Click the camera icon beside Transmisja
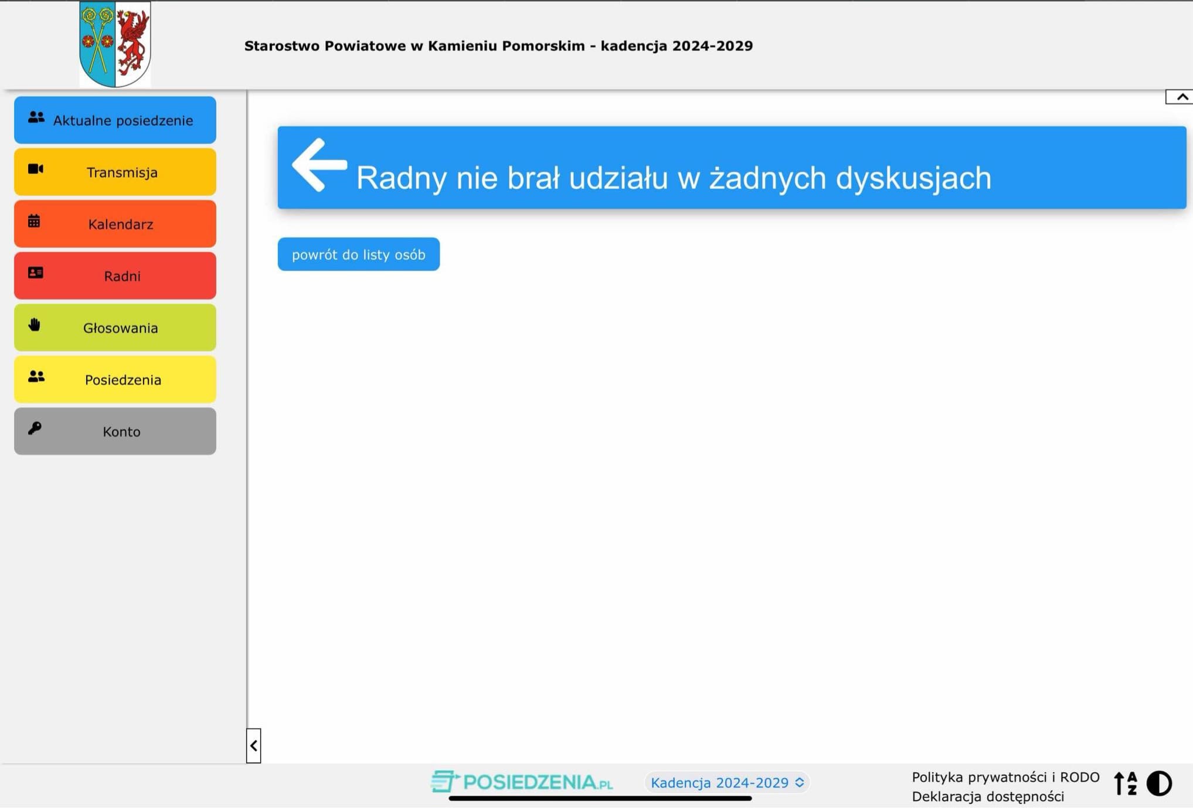1193x808 pixels. [36, 169]
